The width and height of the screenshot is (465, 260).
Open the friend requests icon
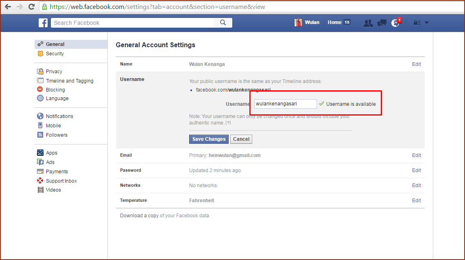point(368,23)
